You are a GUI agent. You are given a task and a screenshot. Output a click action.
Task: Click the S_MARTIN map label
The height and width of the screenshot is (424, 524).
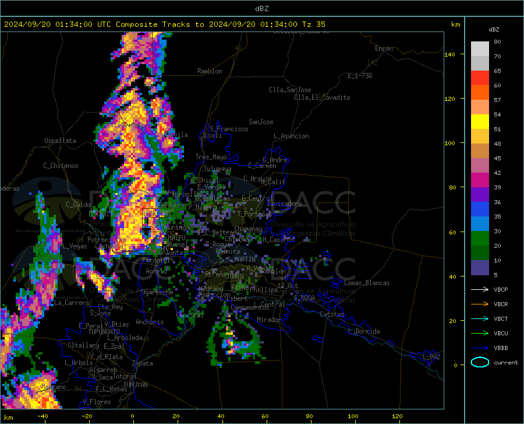[241, 260]
